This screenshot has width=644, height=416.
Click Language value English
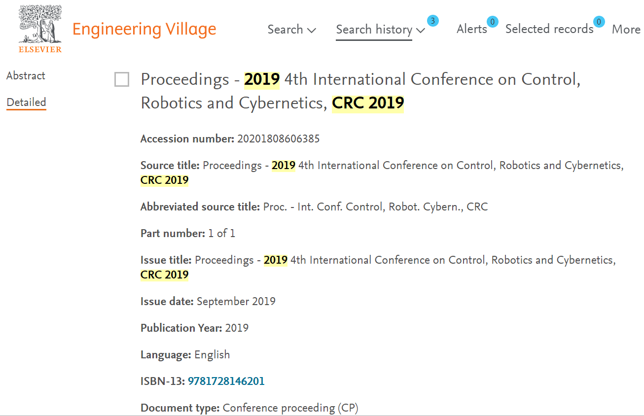212,355
